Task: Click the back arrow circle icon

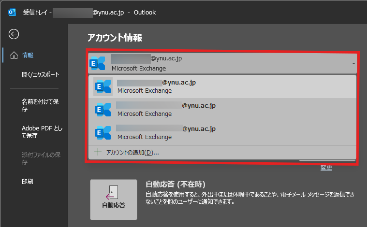Action: [x=14, y=34]
